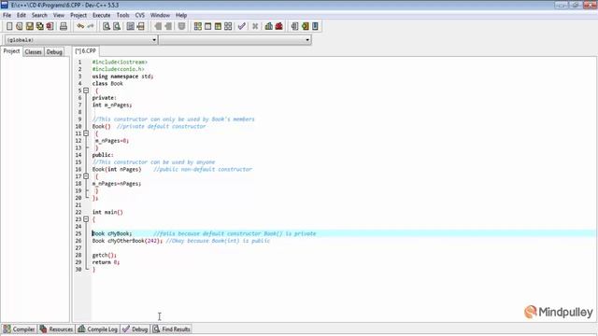Click the Goto function toolbar icon

tap(131, 26)
